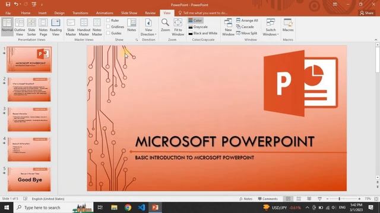Click Notes button in status bar
Viewport: 380px width, 213px height.
click(x=245, y=199)
